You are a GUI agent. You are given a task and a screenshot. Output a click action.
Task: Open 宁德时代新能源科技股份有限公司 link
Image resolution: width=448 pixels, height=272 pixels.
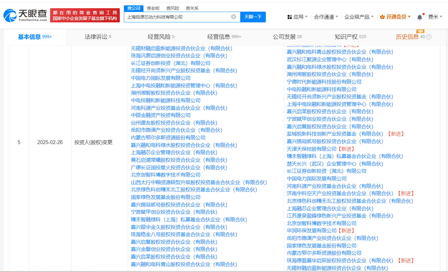[324, 82]
